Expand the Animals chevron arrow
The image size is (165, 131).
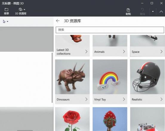coord(124,51)
